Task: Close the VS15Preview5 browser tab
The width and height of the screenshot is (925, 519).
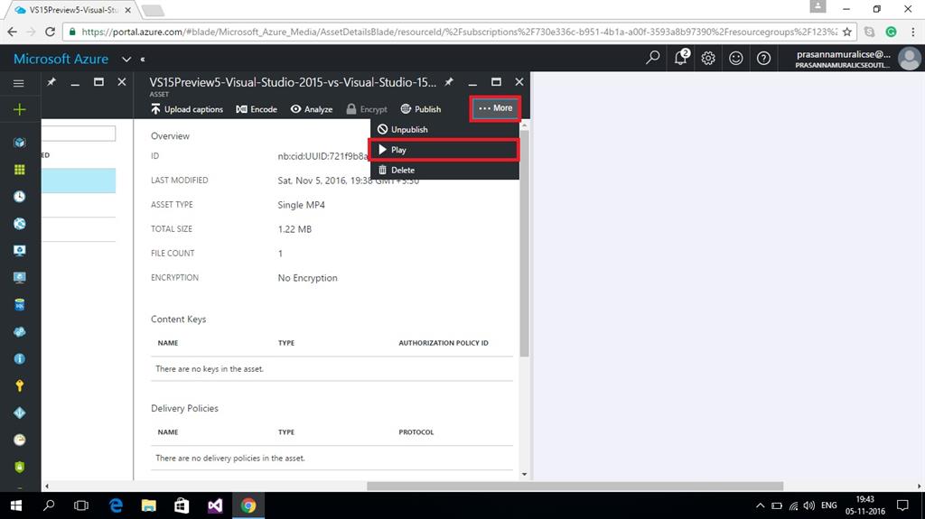Action: [127, 10]
